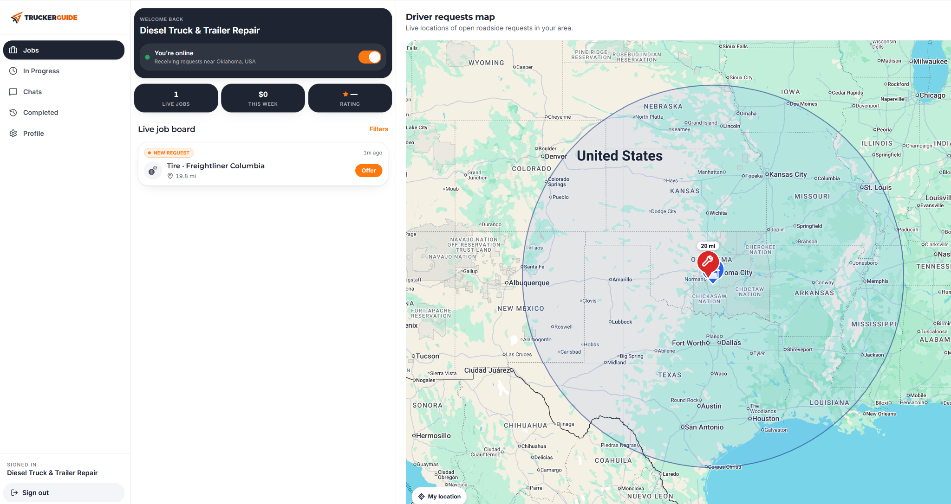The height and width of the screenshot is (504, 951).
Task: Click the TruckerGuide logo icon
Action: (17, 18)
